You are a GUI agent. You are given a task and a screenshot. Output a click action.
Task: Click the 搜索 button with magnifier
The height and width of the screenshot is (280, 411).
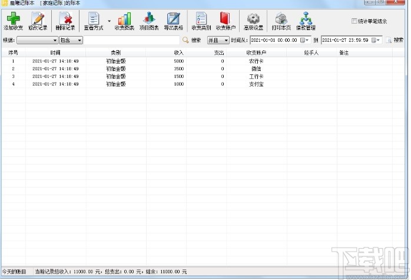[x=192, y=40]
